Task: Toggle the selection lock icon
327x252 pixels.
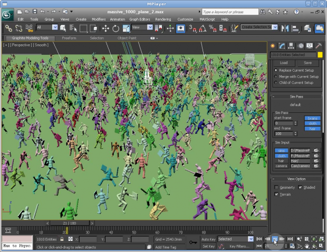Action: click(62, 239)
